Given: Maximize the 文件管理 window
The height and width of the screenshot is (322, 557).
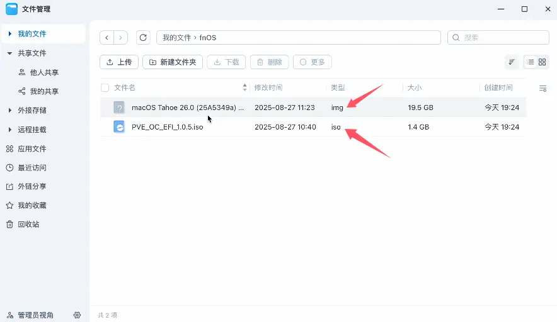Looking at the screenshot, I should click(524, 9).
